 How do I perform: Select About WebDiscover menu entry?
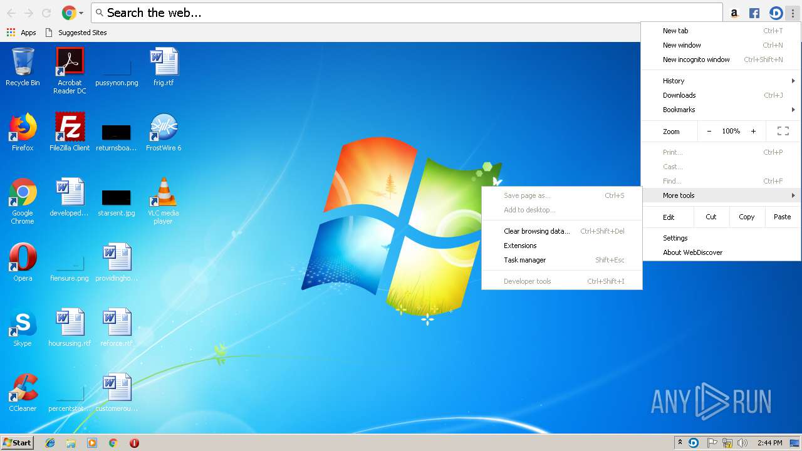pyautogui.click(x=721, y=252)
